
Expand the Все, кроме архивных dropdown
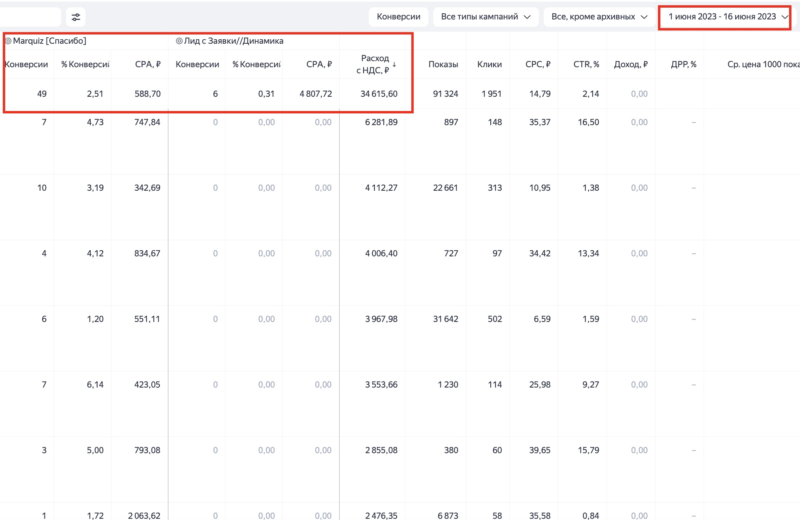tap(599, 17)
